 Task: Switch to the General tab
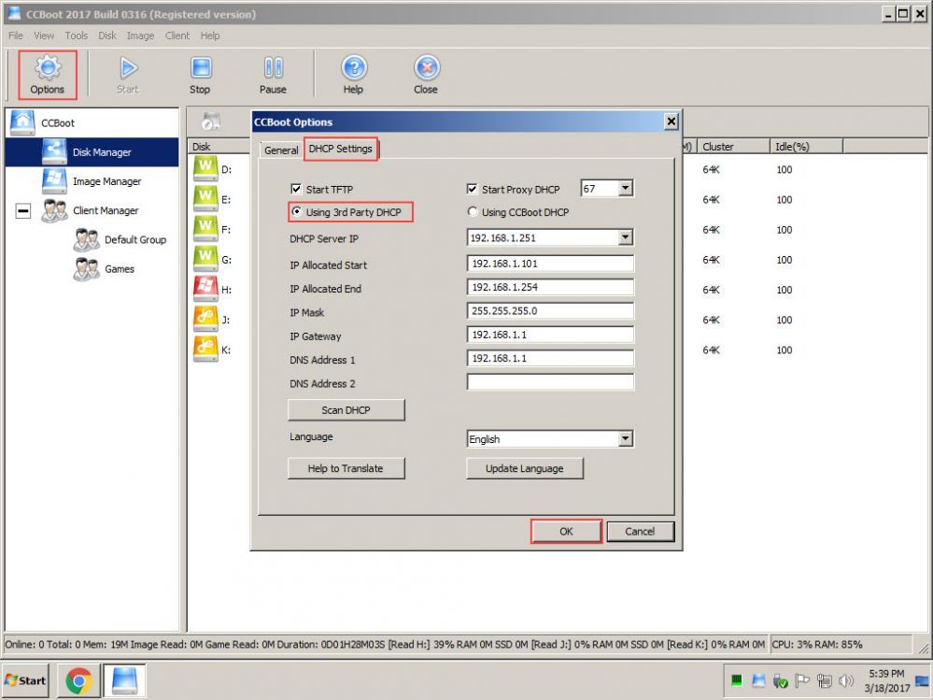281,150
